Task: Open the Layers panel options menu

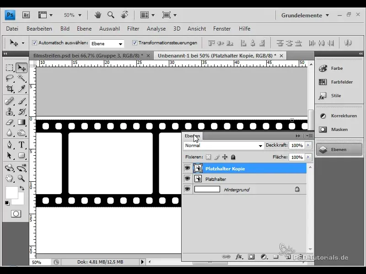Action: click(310, 136)
